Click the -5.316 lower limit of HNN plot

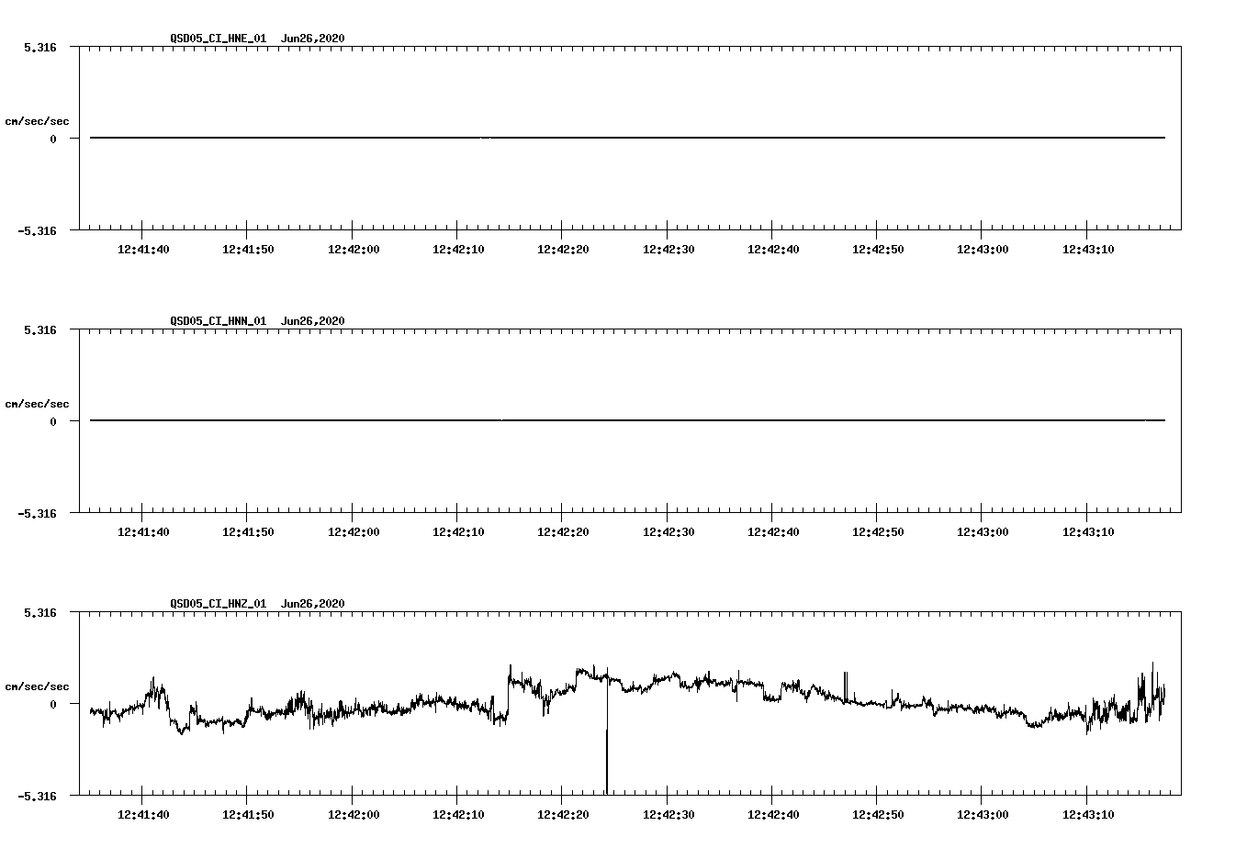tap(37, 514)
